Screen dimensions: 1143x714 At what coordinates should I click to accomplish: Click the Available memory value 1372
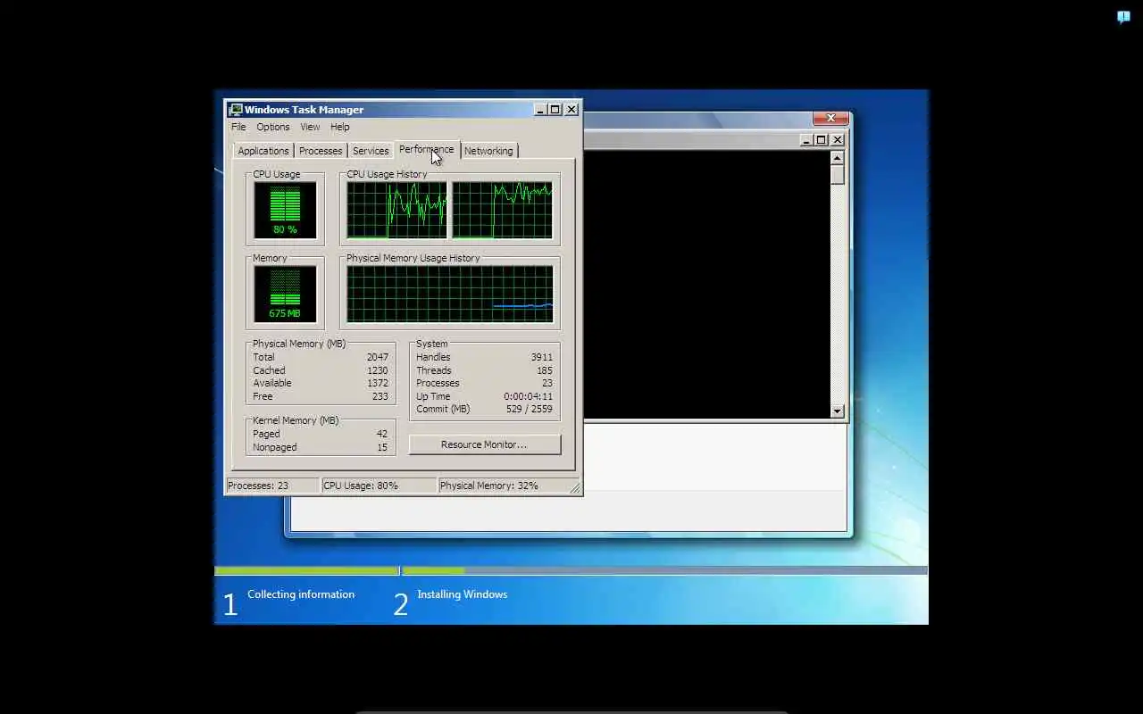378,383
